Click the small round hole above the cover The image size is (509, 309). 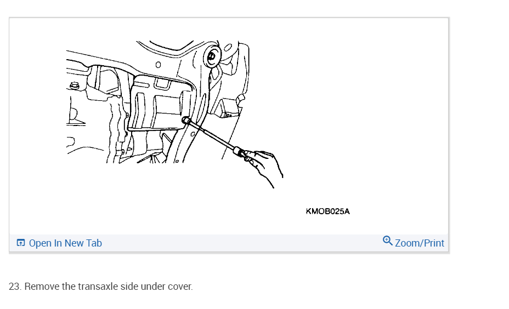158,65
